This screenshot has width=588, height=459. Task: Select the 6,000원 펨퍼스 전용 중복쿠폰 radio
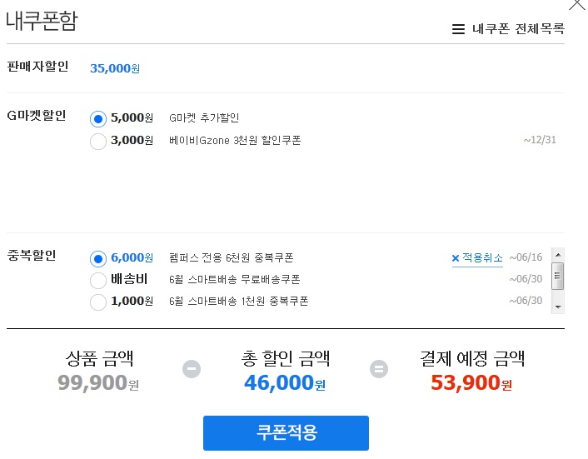click(98, 258)
